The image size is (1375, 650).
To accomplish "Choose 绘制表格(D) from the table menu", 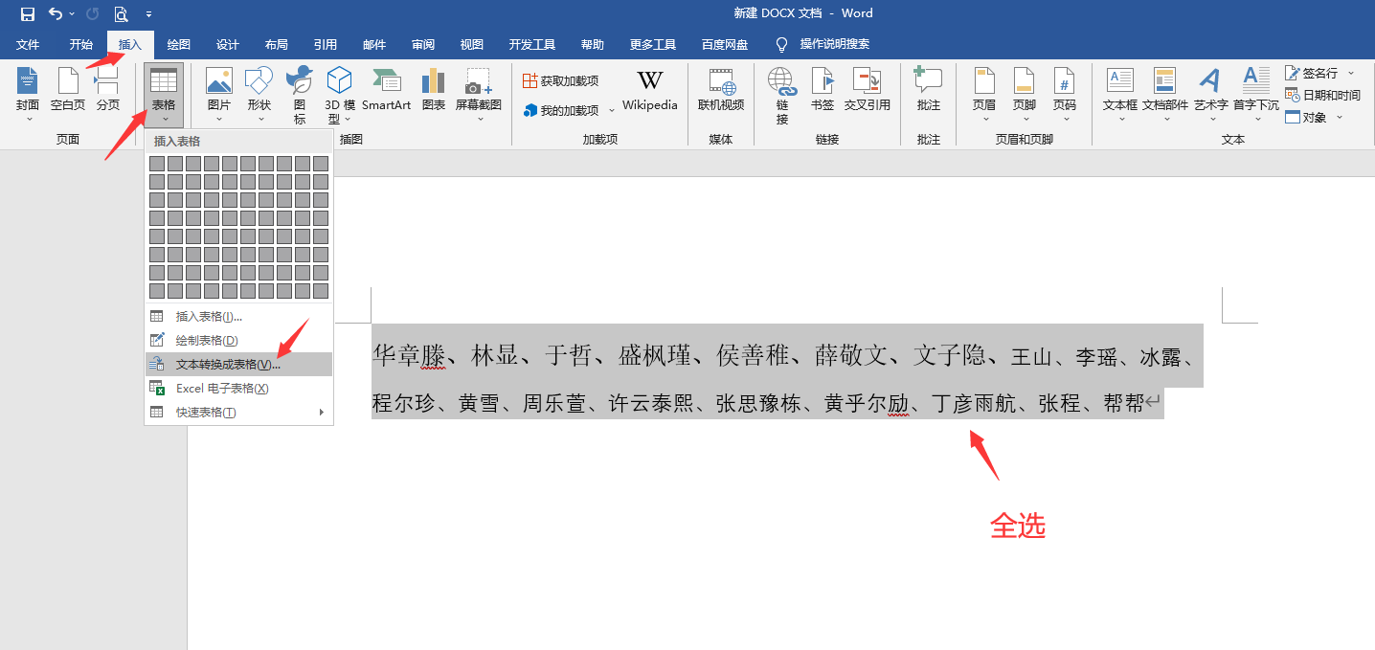I will [x=238, y=340].
